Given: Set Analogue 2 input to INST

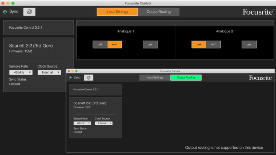Looking at the screenshot, I should click(213, 44).
